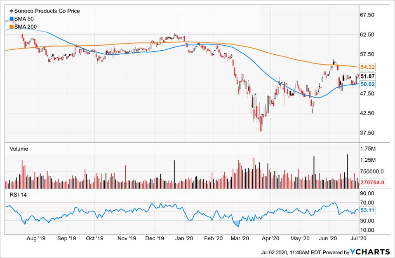Click the 1.25M volume axis label
The width and height of the screenshot is (395, 258).
[x=368, y=160]
